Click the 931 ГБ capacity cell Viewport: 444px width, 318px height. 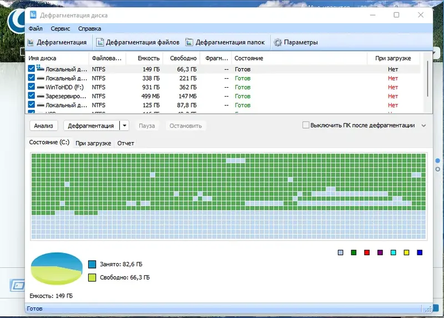(151, 87)
